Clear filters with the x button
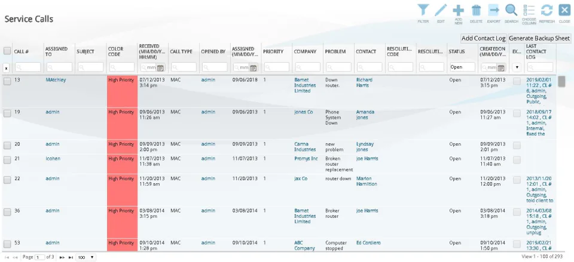Image resolution: width=574 pixels, height=262 pixels. click(7, 67)
